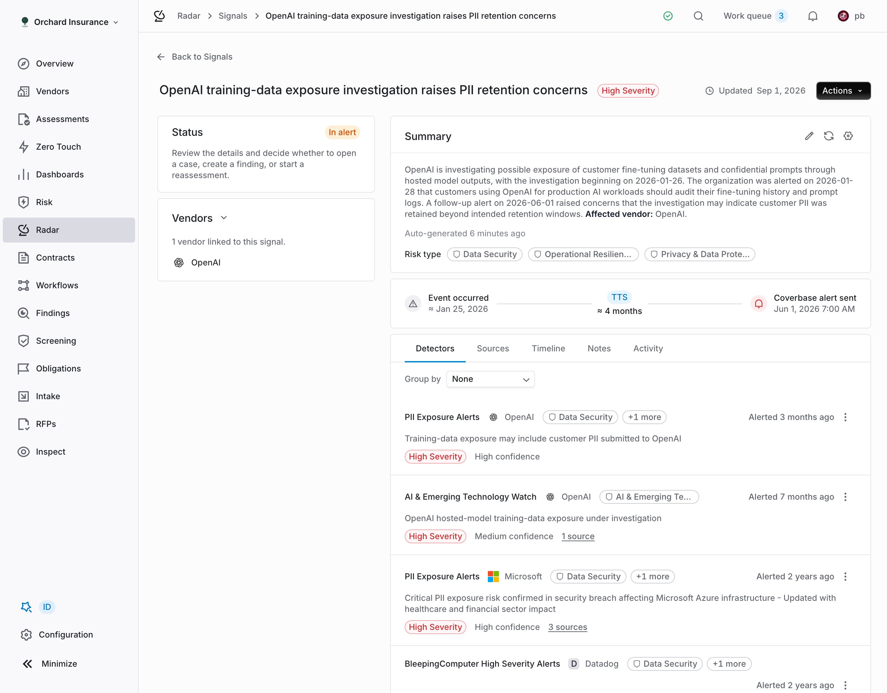Screen dimensions: 887x693
Task: Click the Data Security risk type tag
Action: 484,254
